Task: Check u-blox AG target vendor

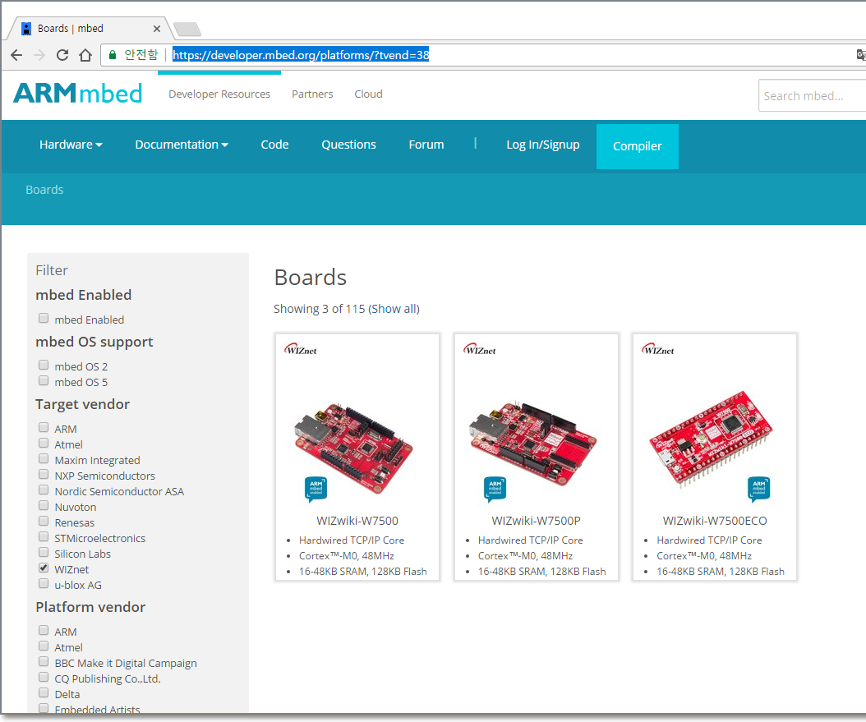Action: coord(44,583)
